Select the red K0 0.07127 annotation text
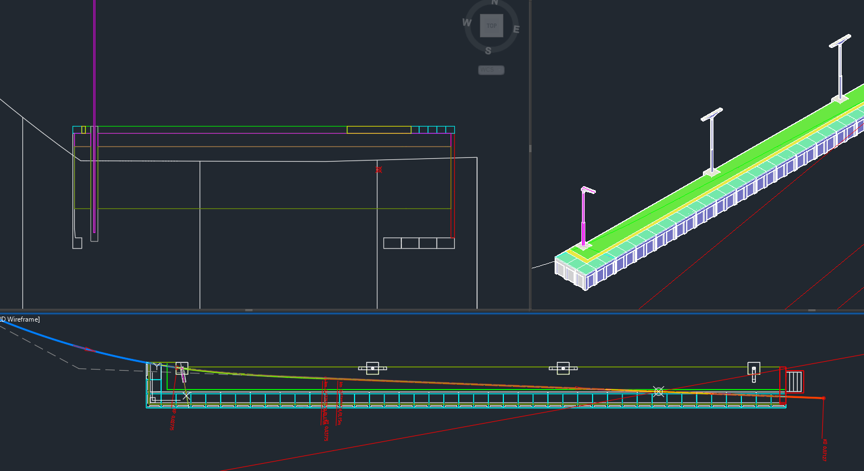 (x=824, y=450)
